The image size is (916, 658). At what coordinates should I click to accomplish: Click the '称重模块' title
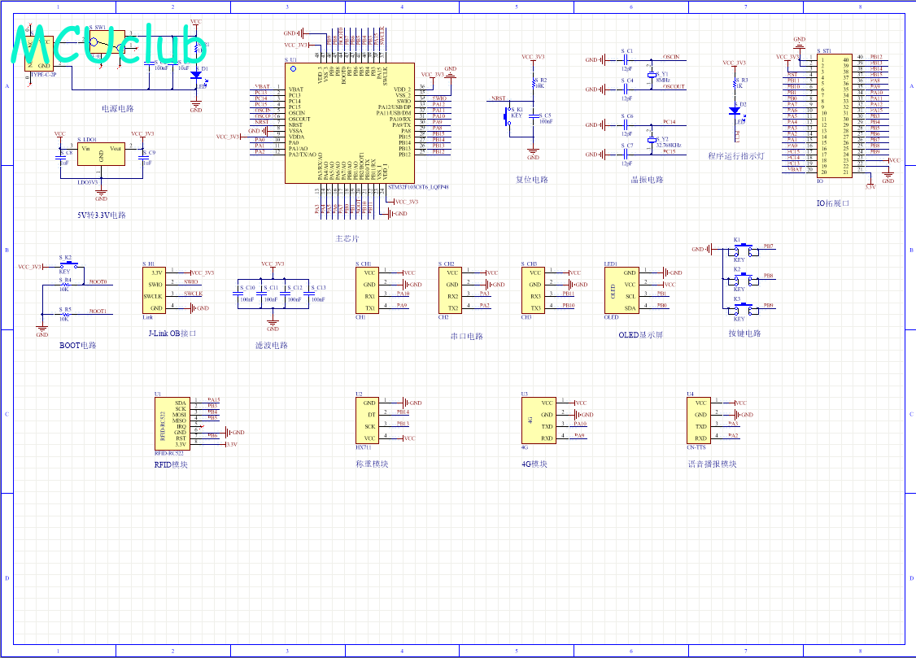coord(372,464)
